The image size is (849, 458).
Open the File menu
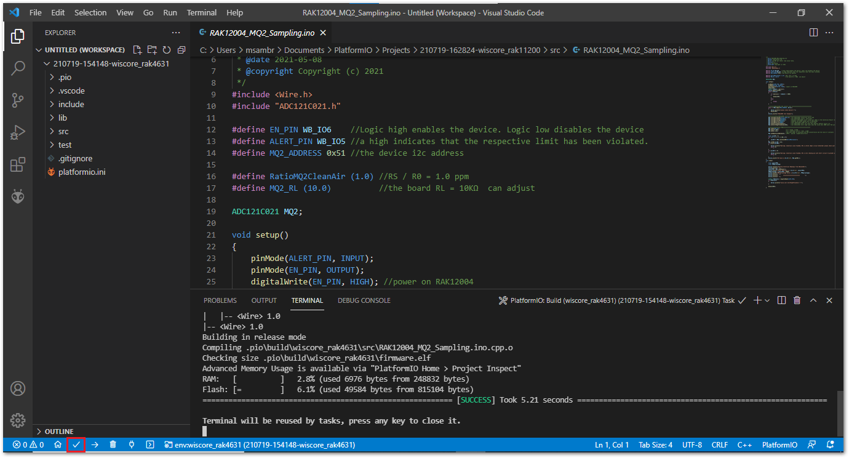click(x=36, y=12)
